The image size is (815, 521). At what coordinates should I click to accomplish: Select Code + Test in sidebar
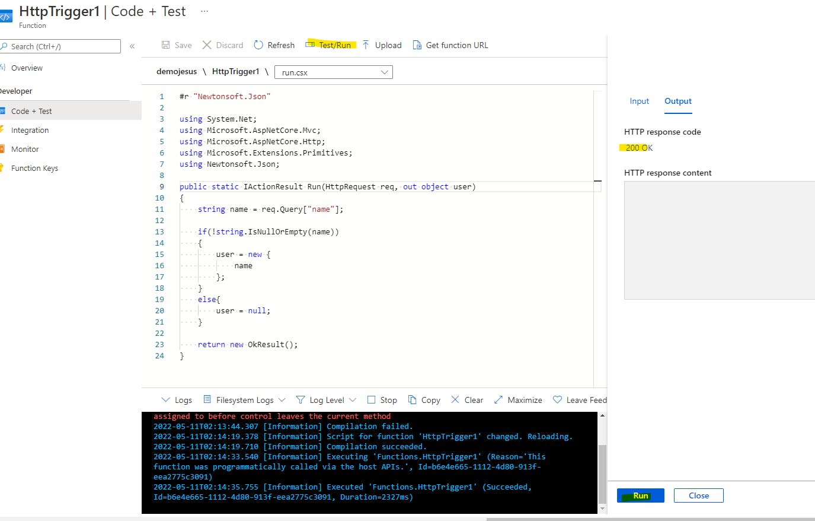coord(31,111)
